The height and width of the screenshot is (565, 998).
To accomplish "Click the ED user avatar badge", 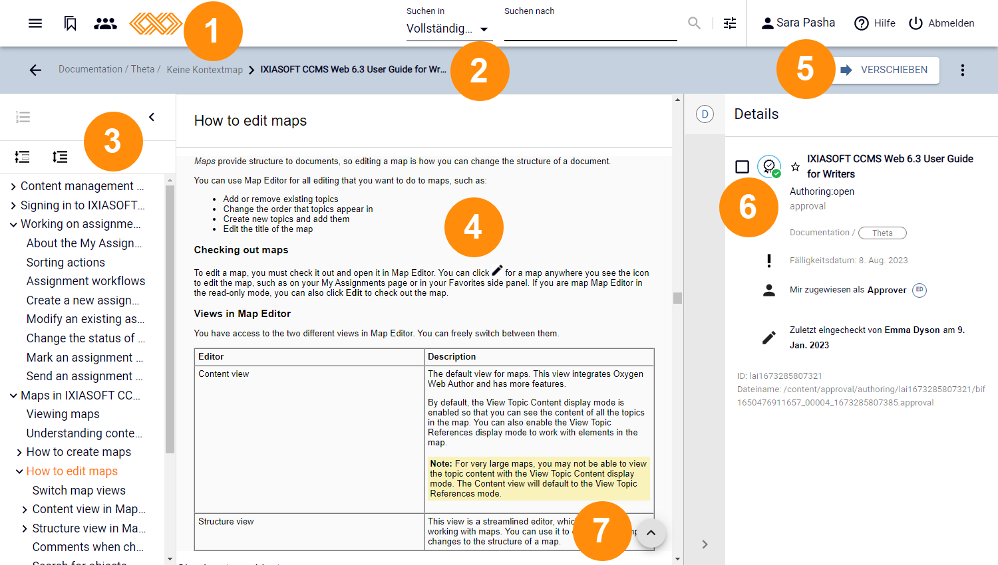I will (x=919, y=290).
